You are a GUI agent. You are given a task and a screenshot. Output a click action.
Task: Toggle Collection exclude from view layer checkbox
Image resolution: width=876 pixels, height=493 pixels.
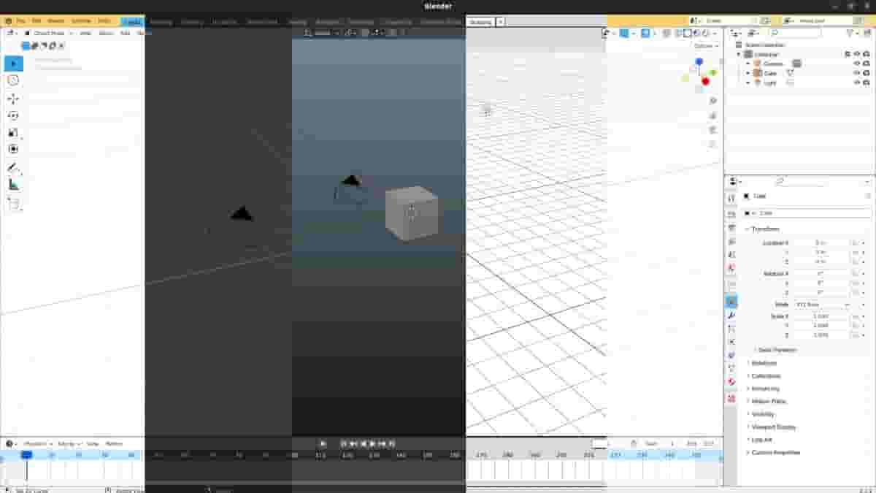coord(848,54)
